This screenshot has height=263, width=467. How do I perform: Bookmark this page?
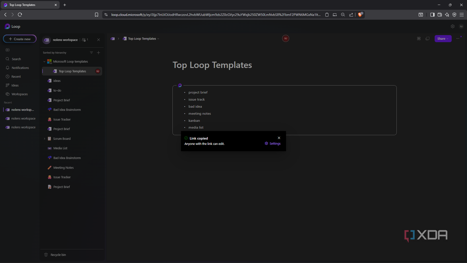point(97,15)
